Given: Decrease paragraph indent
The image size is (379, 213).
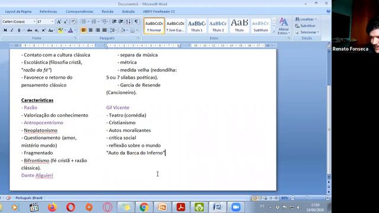Looking at the screenshot, I should click(114, 21).
